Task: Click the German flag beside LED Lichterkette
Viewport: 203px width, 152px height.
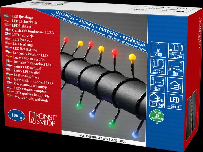Action: click(7, 20)
